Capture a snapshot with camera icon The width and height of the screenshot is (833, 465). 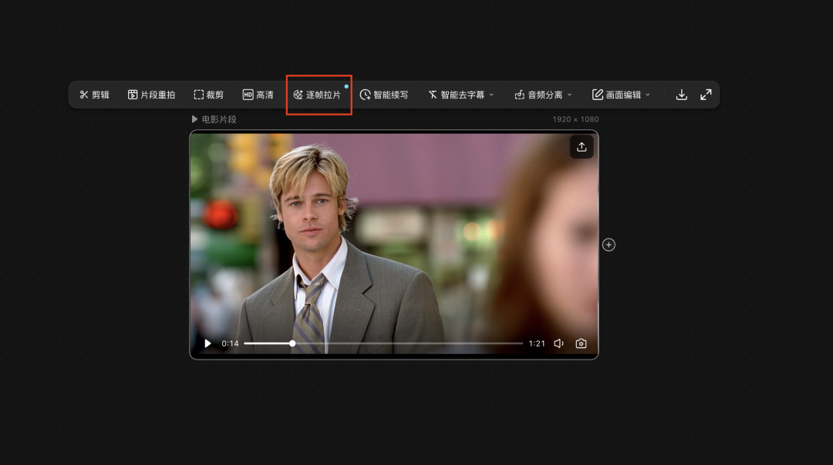(582, 343)
